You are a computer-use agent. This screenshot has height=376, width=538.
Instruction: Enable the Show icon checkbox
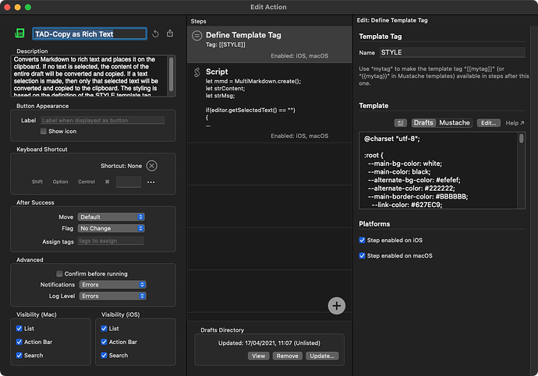[44, 132]
